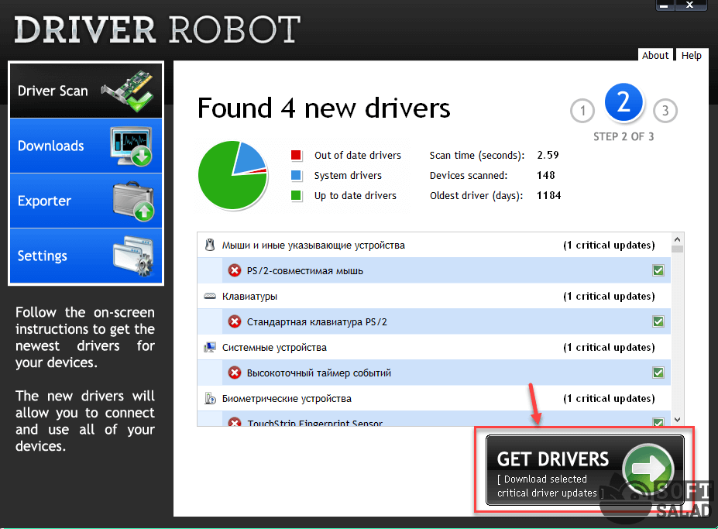Uncheck the PS/2-совместимая мышь driver checkbox
The image size is (718, 529).
tap(658, 270)
